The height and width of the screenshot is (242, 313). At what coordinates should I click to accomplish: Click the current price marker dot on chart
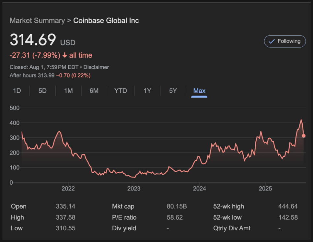pos(304,136)
